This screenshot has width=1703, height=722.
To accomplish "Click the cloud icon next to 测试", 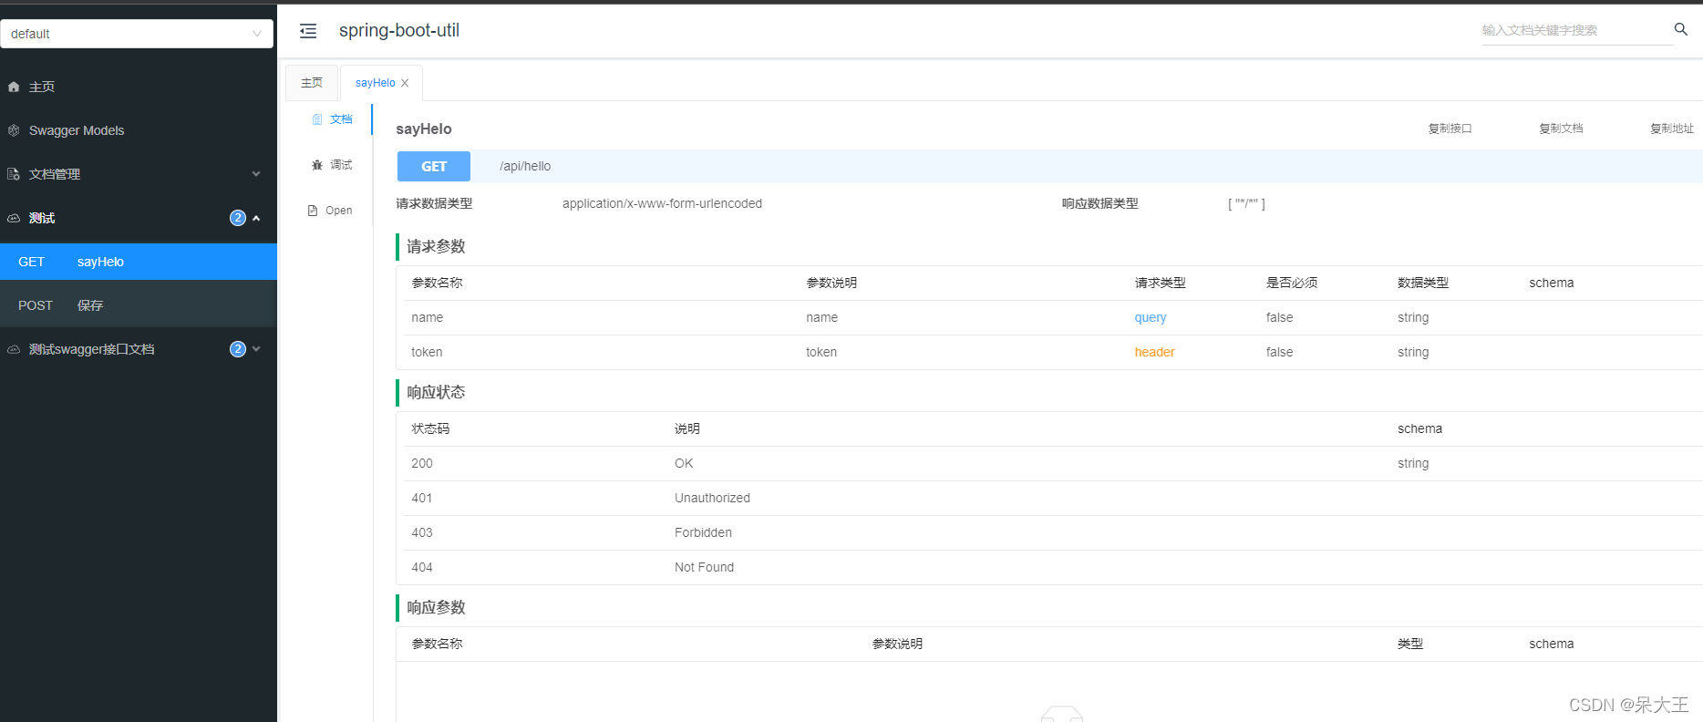I will click(x=14, y=218).
